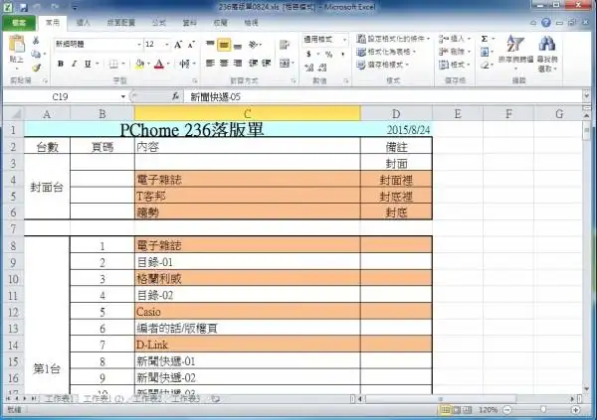The height and width of the screenshot is (420, 597).
Task: Click the zoom slider handle
Action: tap(543, 410)
